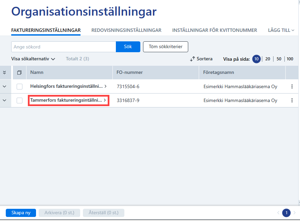This screenshot has width=300, height=221.
Task: Click company name in Helsingfors row
Action: (240, 86)
